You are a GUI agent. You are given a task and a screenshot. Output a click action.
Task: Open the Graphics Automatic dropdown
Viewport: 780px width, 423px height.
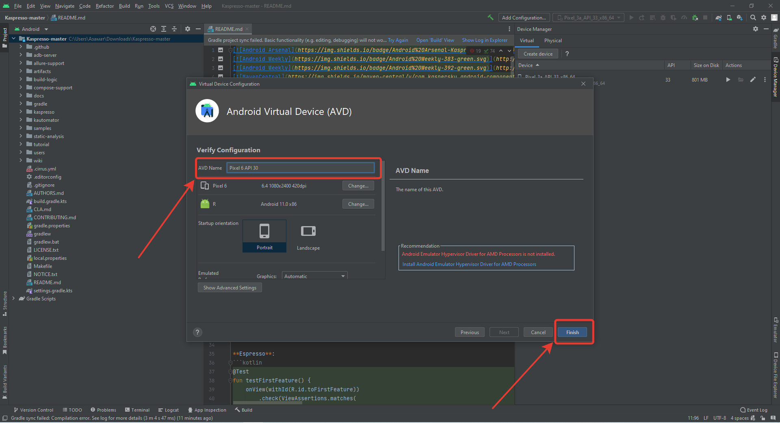pos(314,276)
